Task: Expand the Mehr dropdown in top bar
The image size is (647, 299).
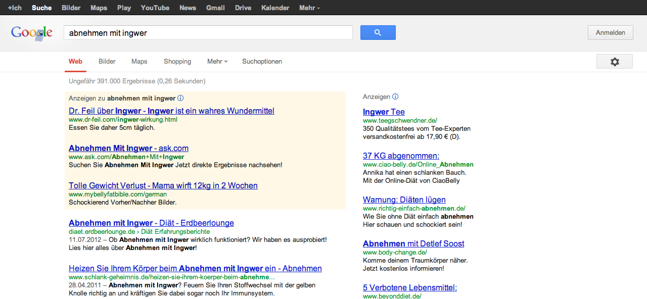Action: click(309, 8)
